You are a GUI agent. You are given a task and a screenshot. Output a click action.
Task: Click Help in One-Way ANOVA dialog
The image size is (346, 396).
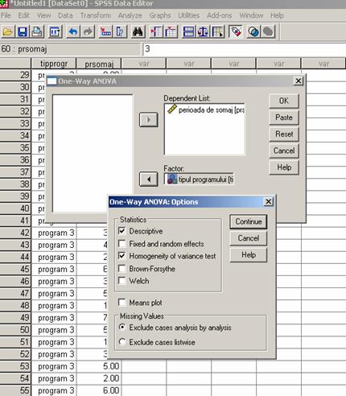[284, 167]
